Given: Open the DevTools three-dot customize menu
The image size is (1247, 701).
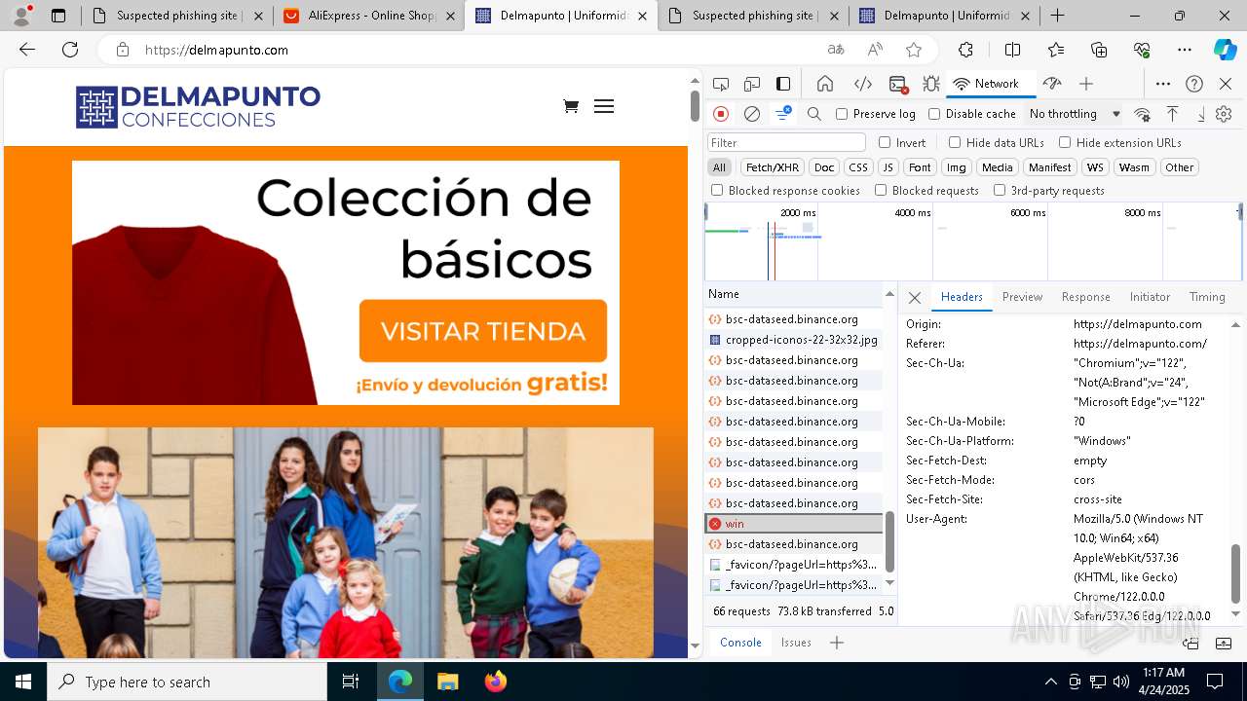Looking at the screenshot, I should (1163, 84).
